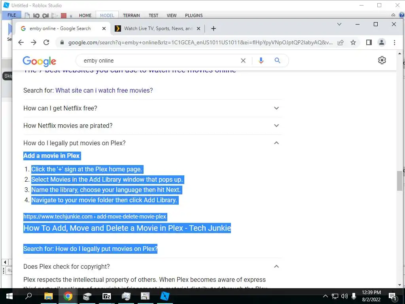405x304 pixels.
Task: Open Chrome tab search chevron
Action: tap(339, 24)
